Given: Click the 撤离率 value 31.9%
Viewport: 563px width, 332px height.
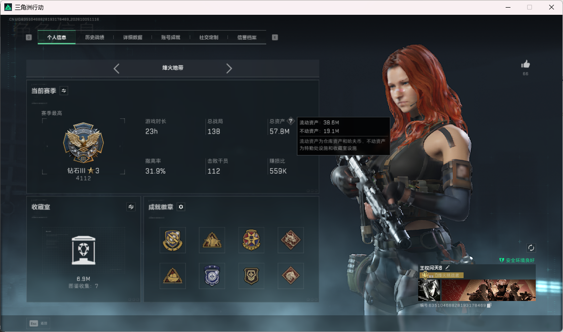Looking at the screenshot, I should point(155,171).
